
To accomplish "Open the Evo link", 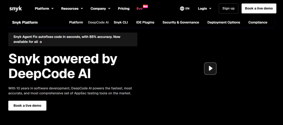I will (140, 9).
